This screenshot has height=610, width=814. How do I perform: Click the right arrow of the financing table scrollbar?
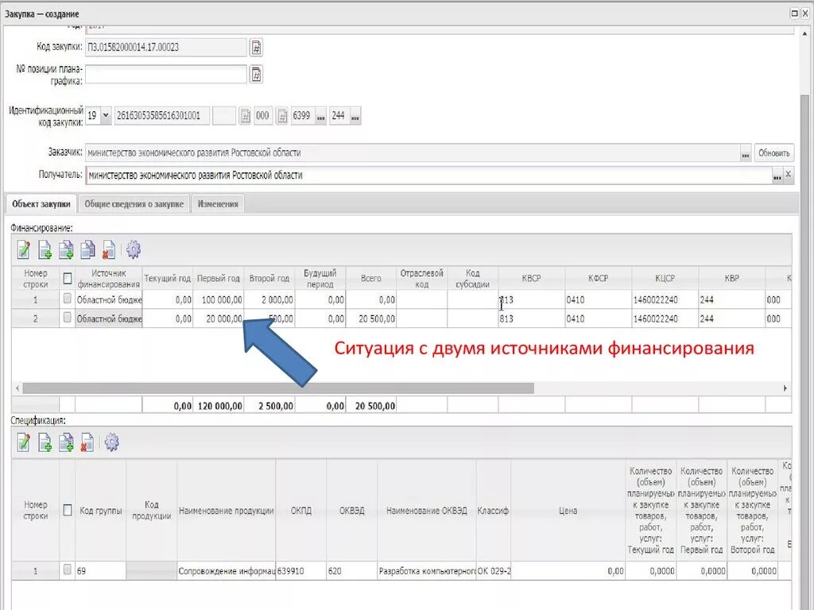785,388
